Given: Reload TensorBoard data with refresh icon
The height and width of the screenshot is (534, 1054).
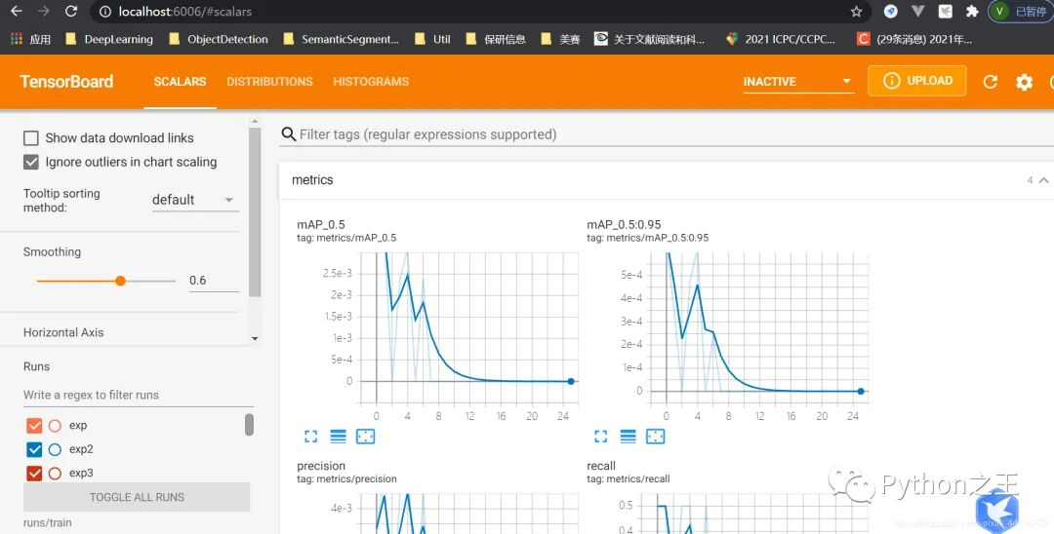Looking at the screenshot, I should pos(991,82).
